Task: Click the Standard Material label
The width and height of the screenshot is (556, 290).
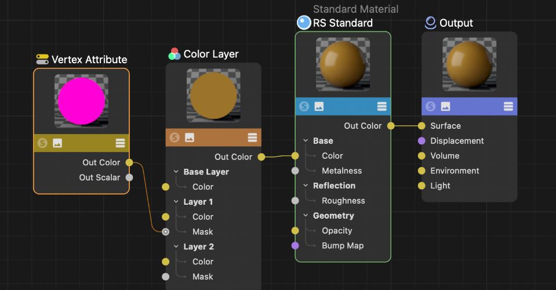Action: click(355, 9)
